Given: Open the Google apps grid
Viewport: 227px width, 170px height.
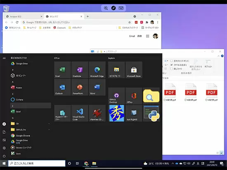Looking at the screenshot, I should (147, 36).
